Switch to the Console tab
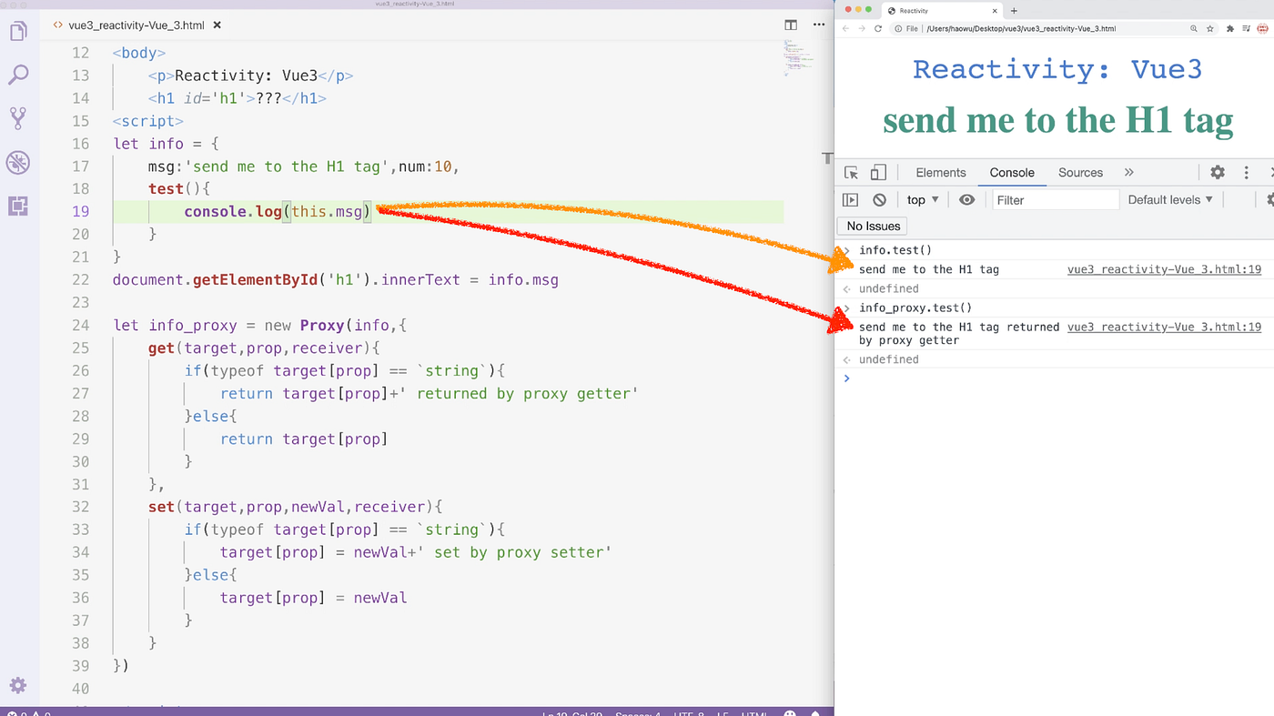The width and height of the screenshot is (1274, 716). 1012,172
